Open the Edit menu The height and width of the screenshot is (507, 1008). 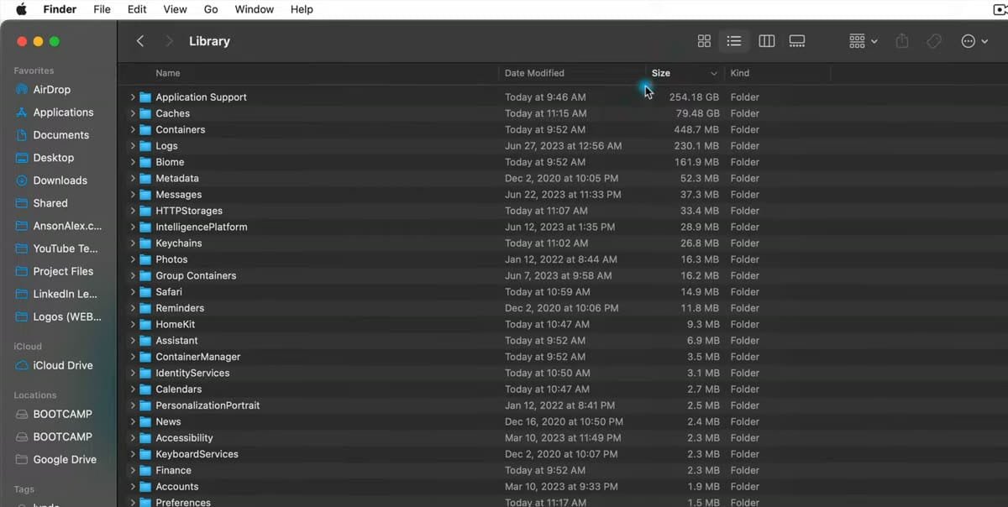(x=137, y=9)
